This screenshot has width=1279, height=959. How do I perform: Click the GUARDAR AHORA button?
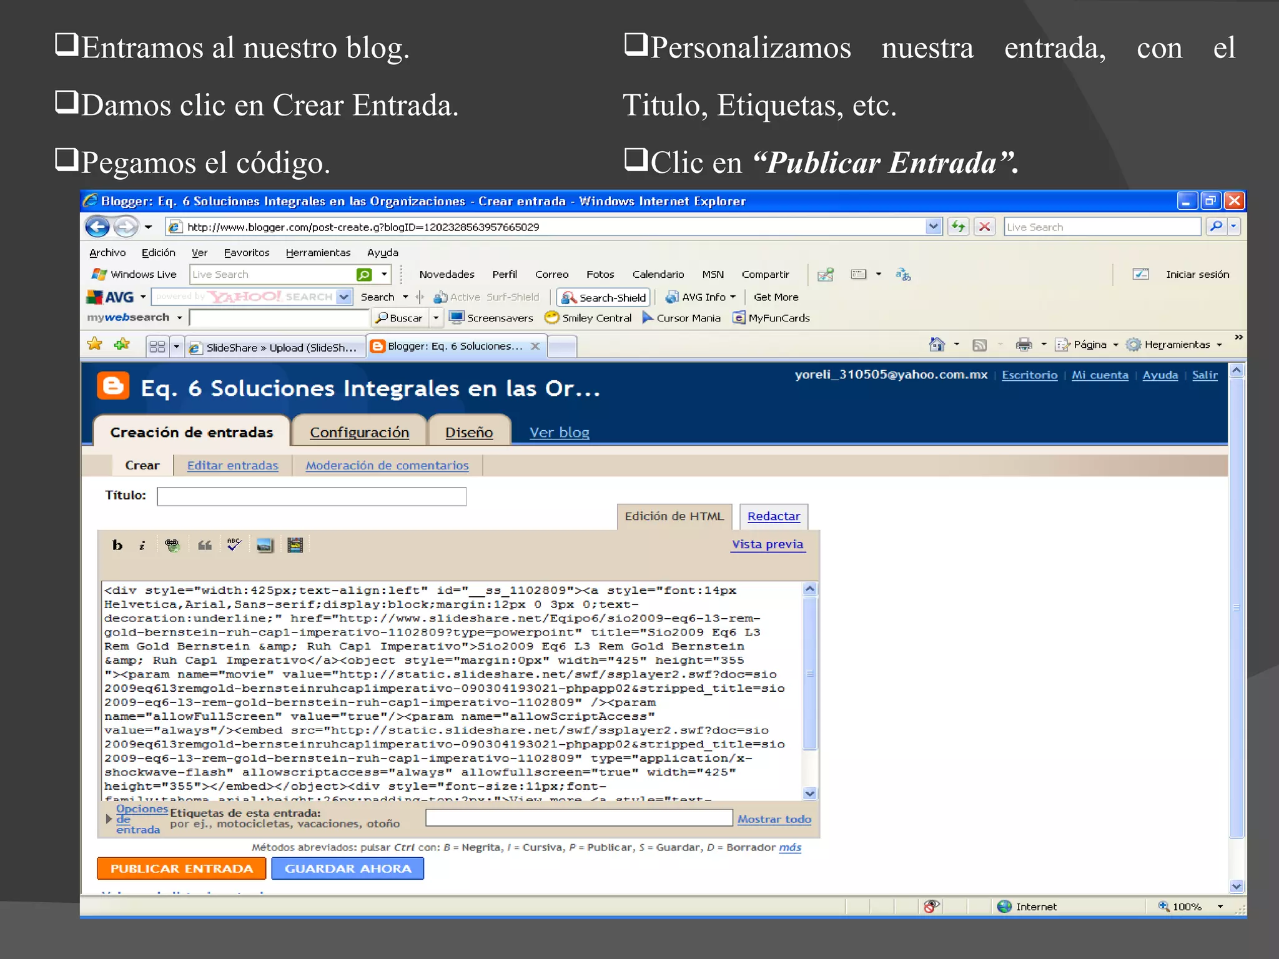point(348,868)
